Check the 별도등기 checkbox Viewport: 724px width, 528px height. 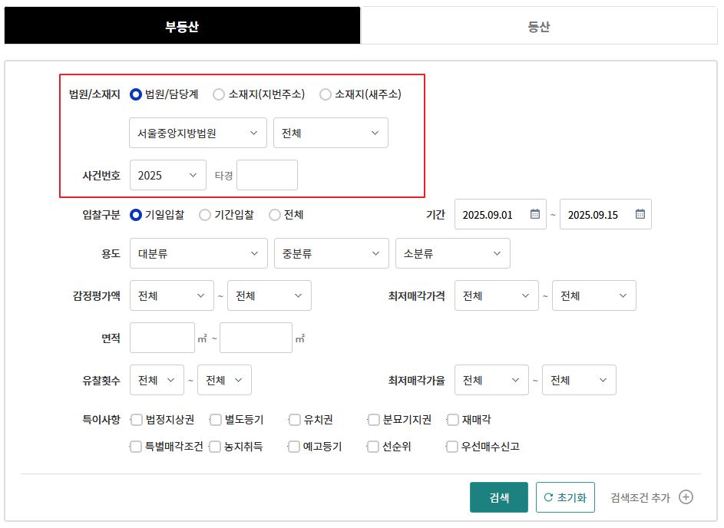pyautogui.click(x=216, y=420)
